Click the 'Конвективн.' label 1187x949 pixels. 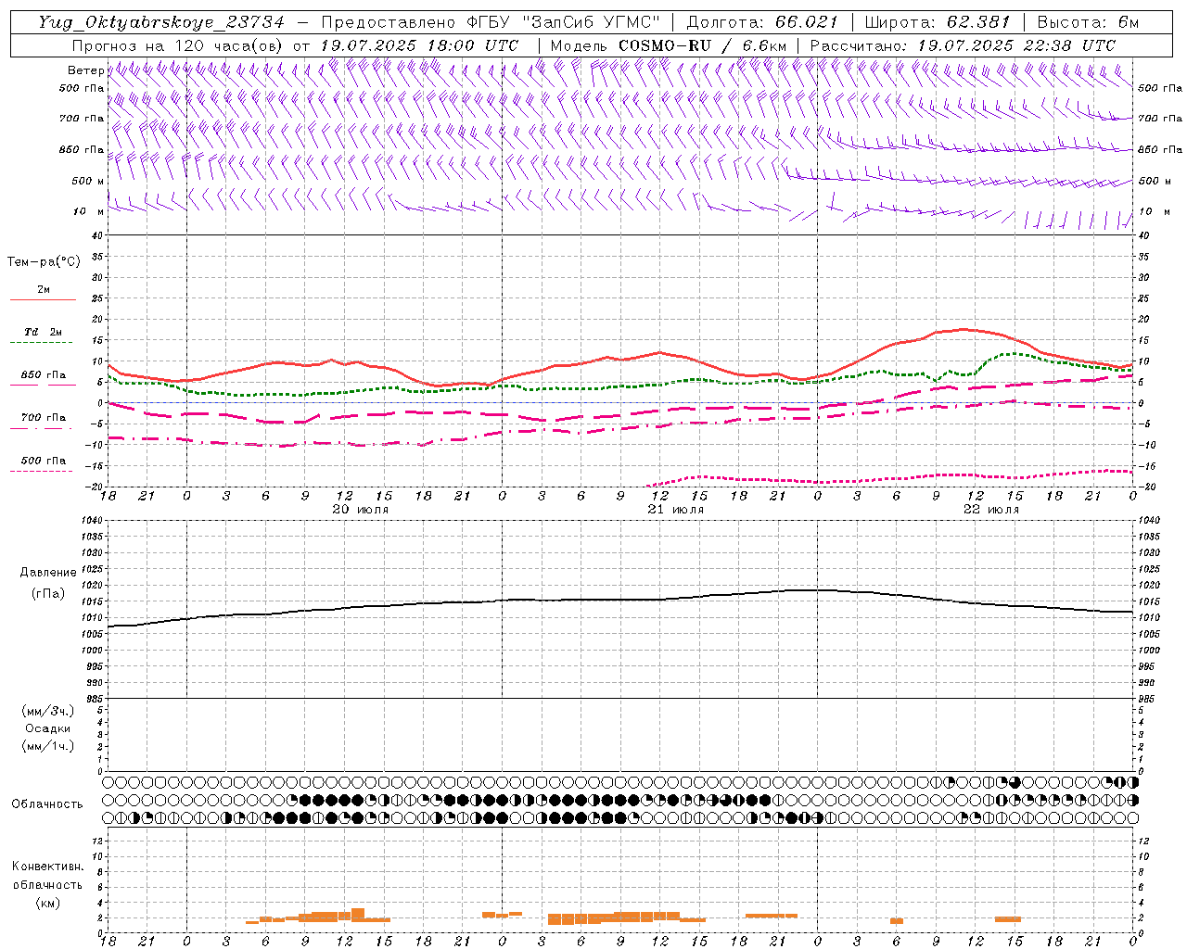tap(47, 867)
